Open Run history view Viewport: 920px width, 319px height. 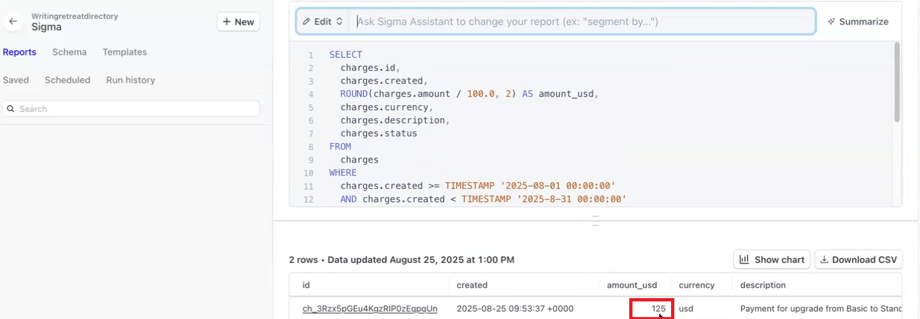pyautogui.click(x=131, y=80)
